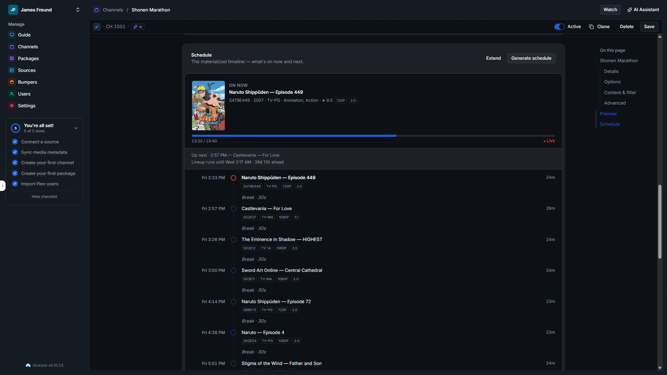Open the Users sidebar icon
The width and height of the screenshot is (667, 375).
point(12,94)
